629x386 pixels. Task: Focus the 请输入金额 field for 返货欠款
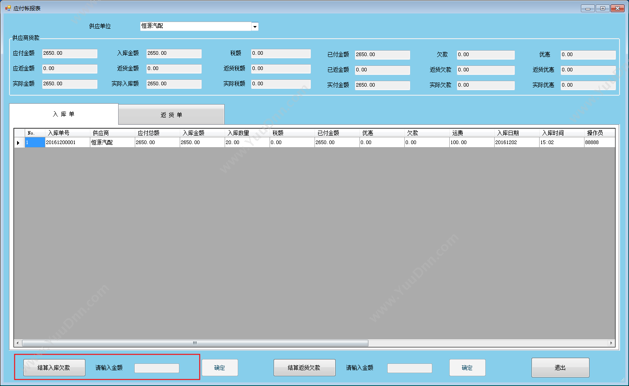point(410,368)
